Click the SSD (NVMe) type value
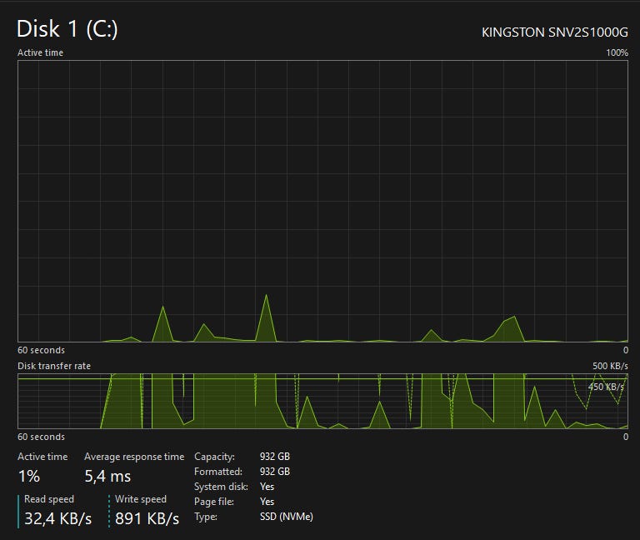The image size is (640, 540). coord(287,517)
